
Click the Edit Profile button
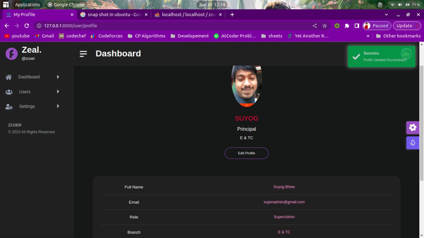[x=246, y=153]
